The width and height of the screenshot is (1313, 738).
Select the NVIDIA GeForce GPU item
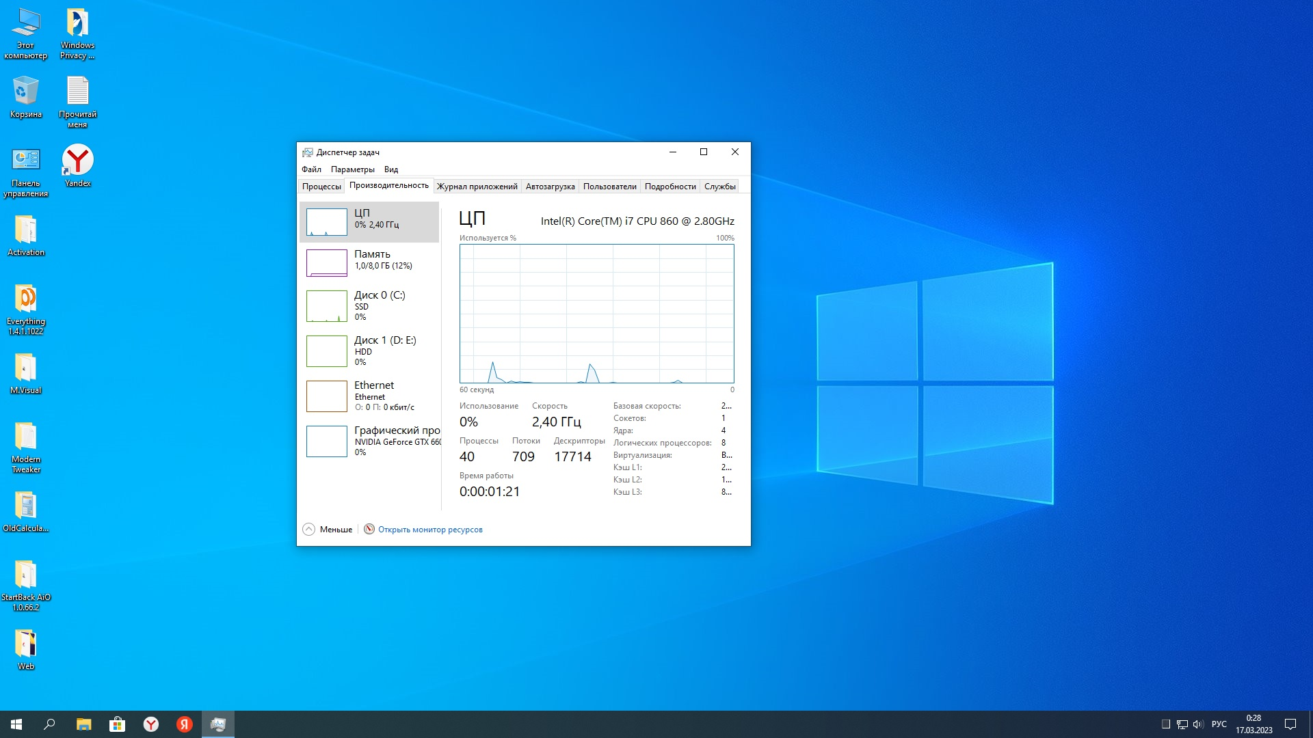click(369, 441)
